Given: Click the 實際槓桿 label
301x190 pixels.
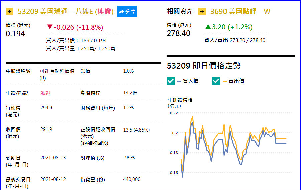Looking at the screenshot, I should point(90,93).
